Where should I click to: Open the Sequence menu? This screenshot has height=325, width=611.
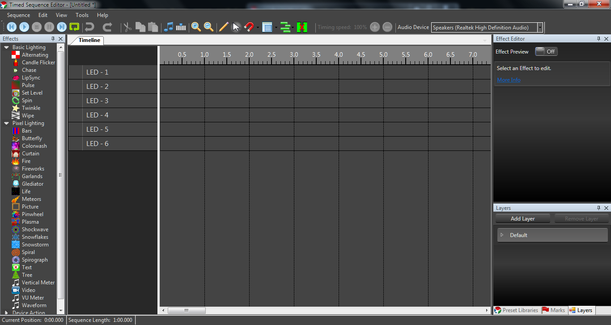click(18, 15)
